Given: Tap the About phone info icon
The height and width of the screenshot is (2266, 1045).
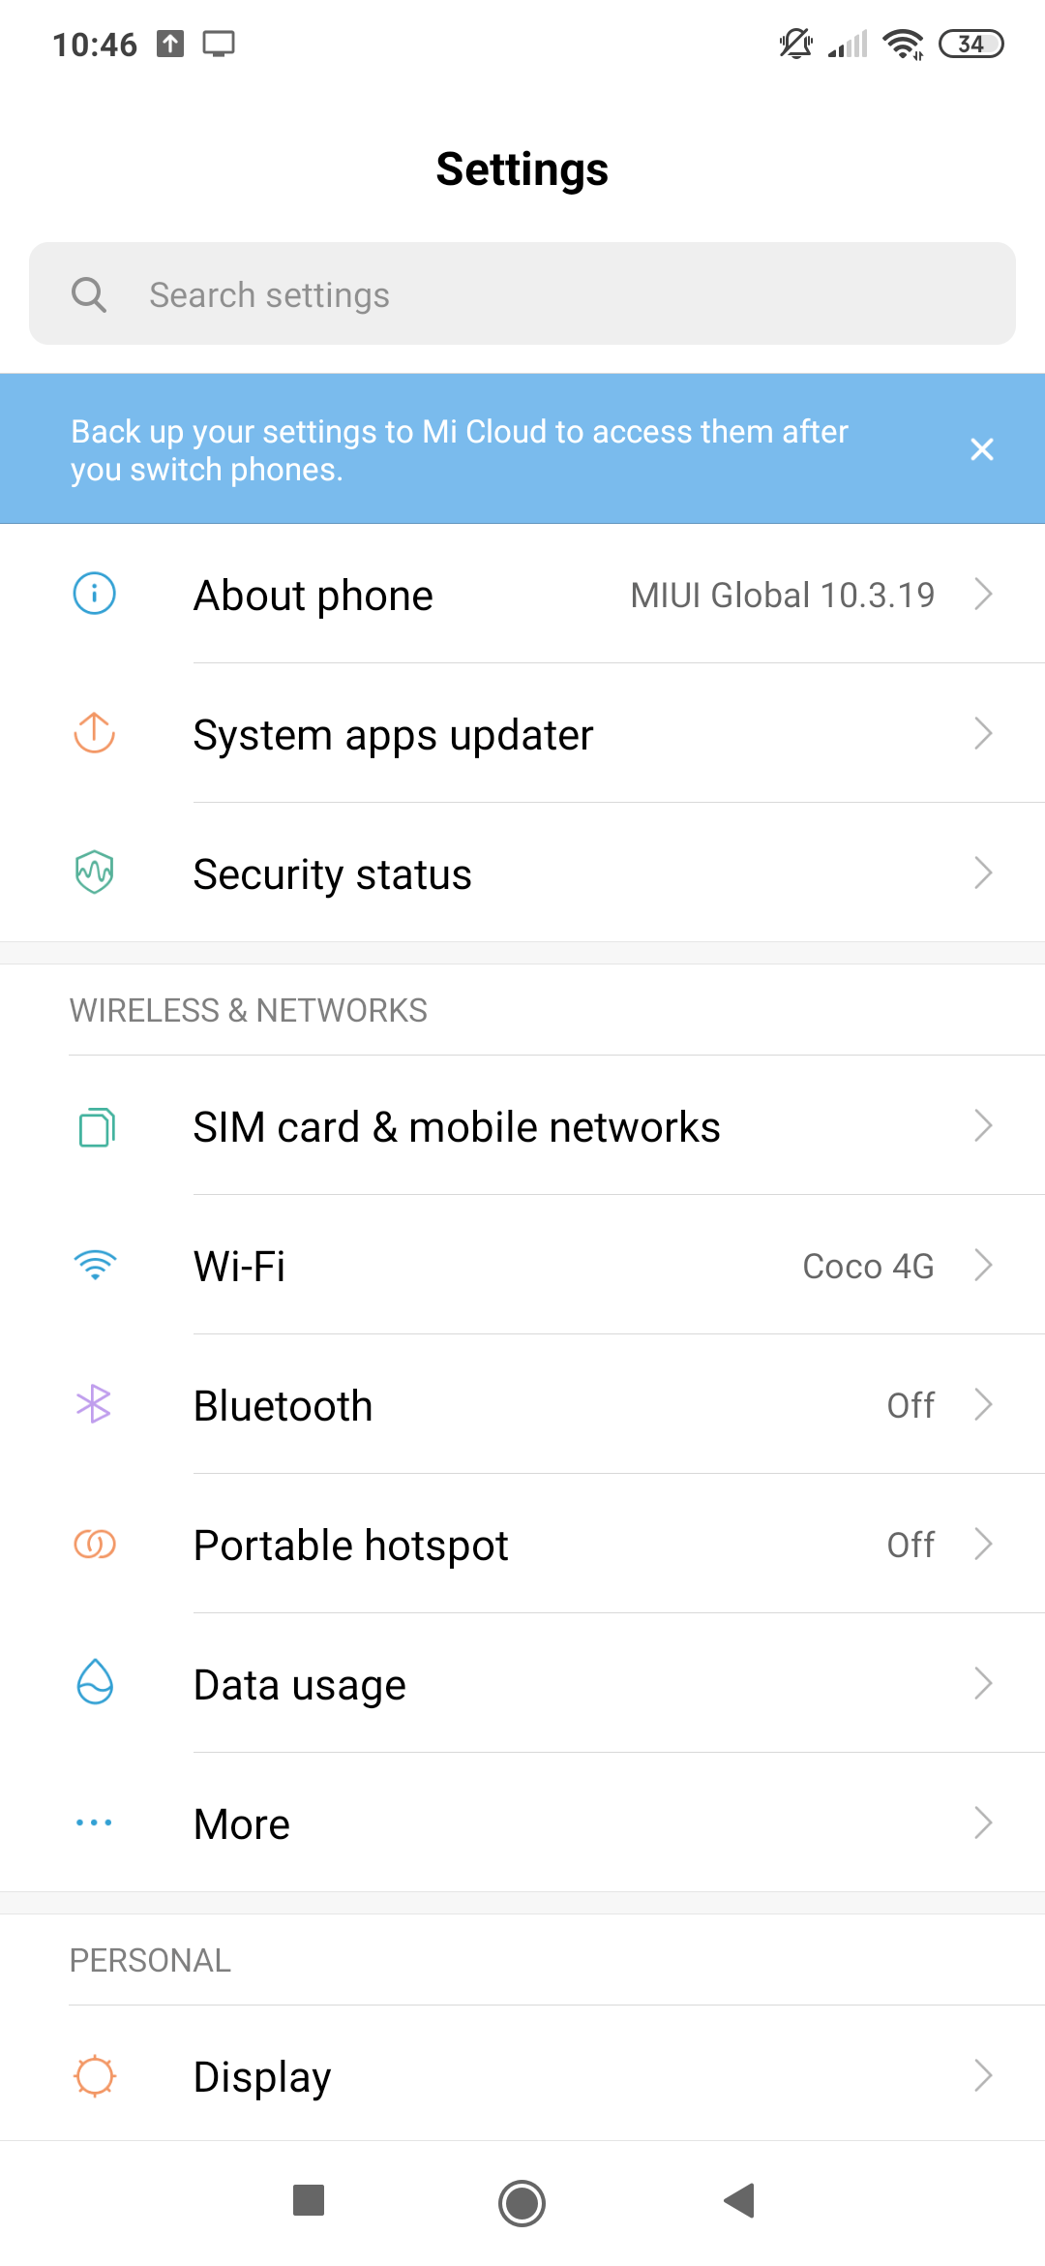Looking at the screenshot, I should tap(95, 594).
